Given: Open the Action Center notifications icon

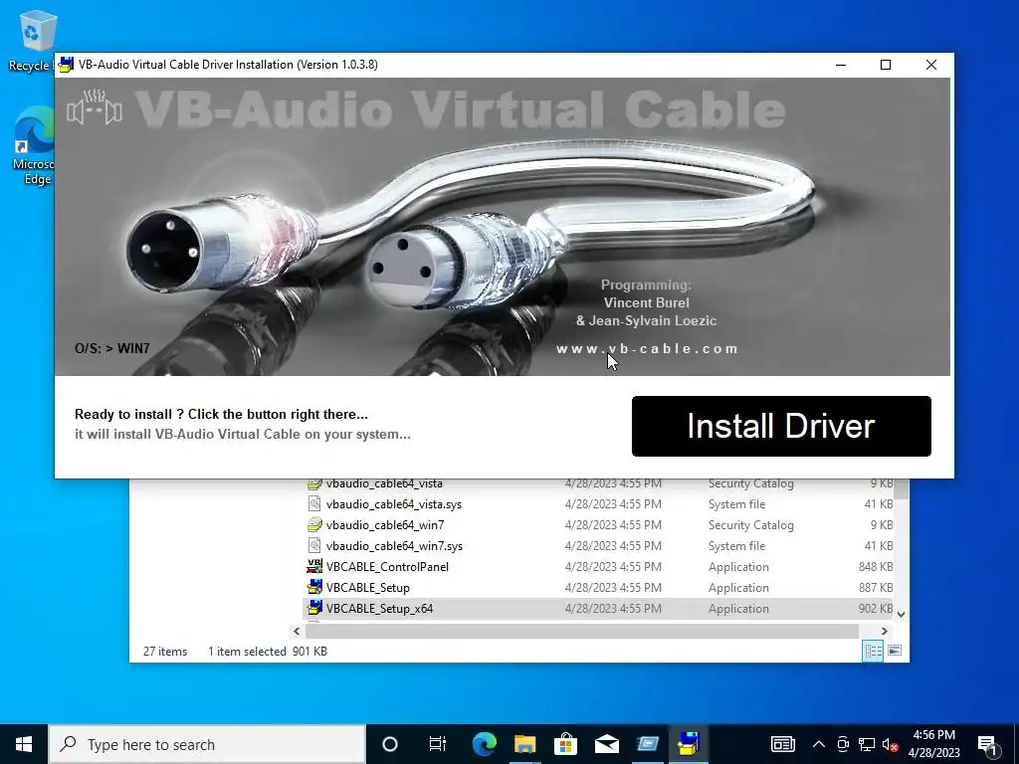Looking at the screenshot, I should coord(987,744).
